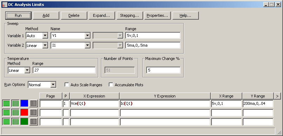Image resolution: width=283 pixels, height=136 pixels.
Task: Open numeric output icon in green row
Action: point(34,122)
